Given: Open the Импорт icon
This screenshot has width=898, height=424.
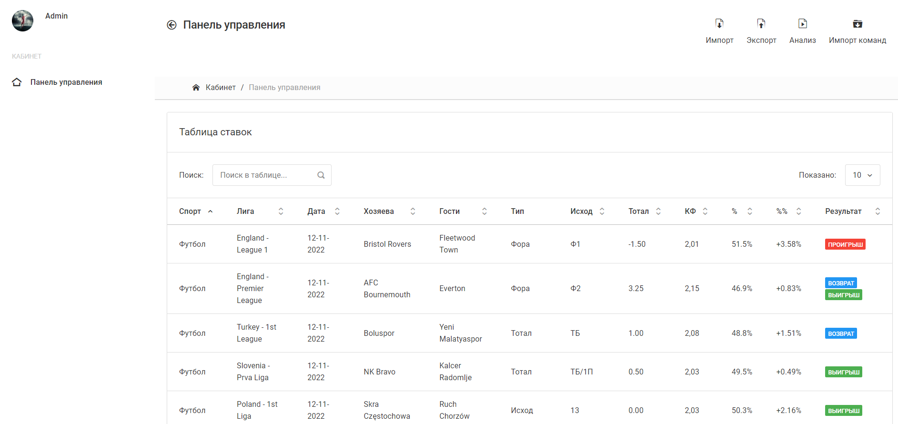Looking at the screenshot, I should click(719, 23).
